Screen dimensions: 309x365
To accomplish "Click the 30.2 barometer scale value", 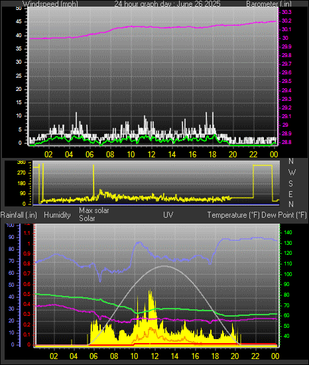I will (286, 21).
